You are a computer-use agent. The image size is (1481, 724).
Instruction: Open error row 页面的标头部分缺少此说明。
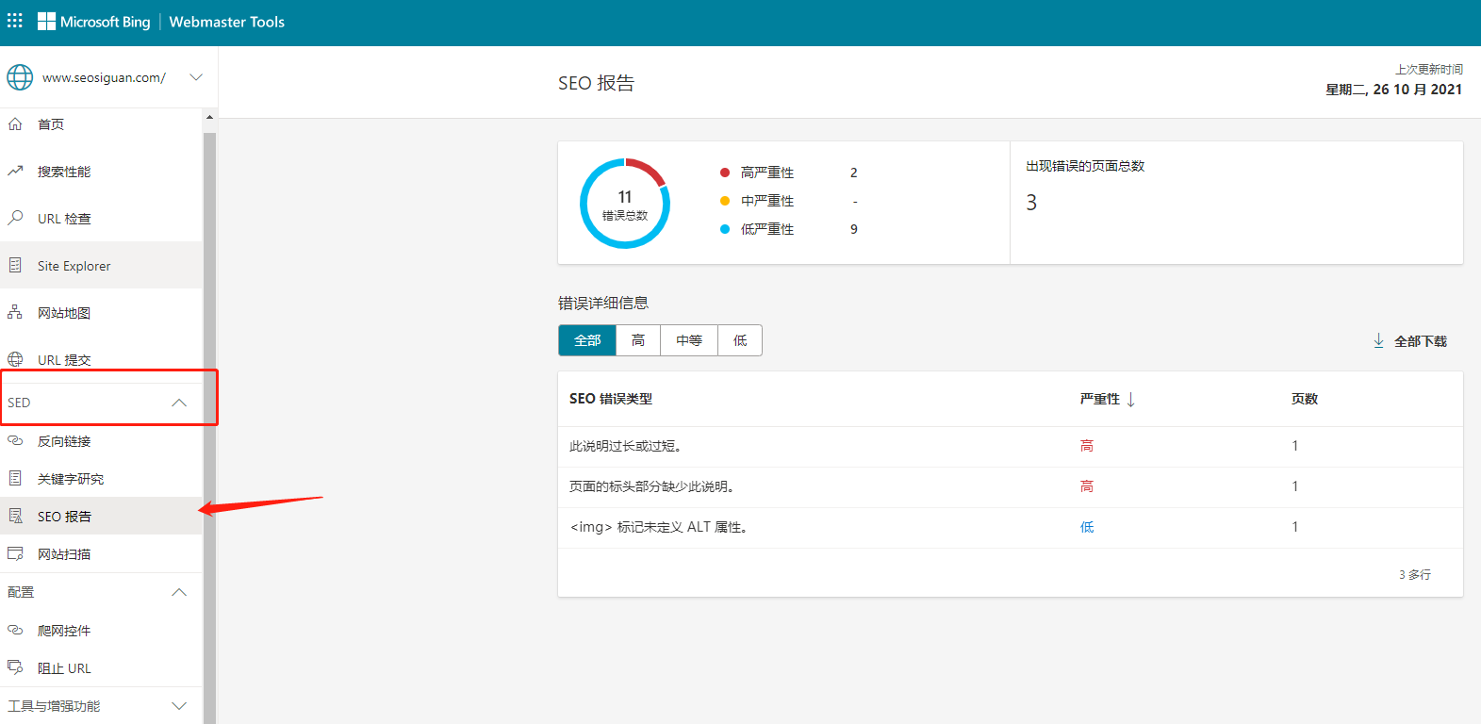pos(1011,486)
